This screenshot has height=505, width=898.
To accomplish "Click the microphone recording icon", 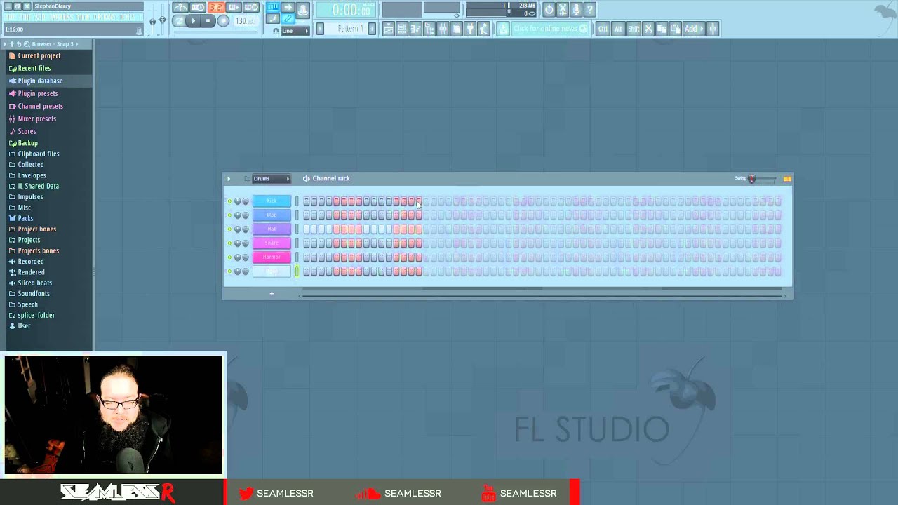I will (x=576, y=9).
